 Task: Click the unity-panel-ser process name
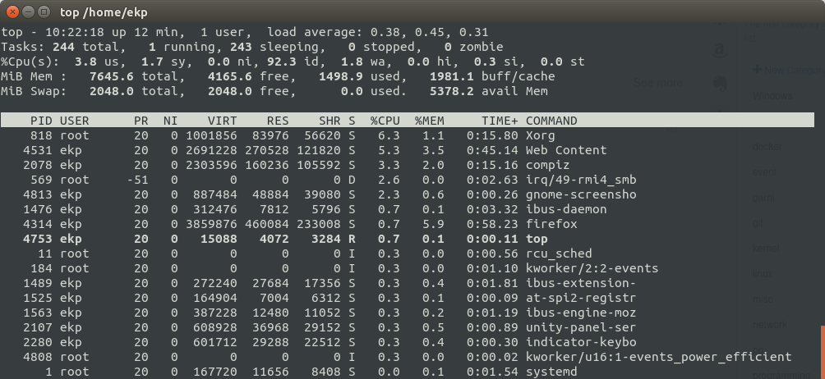click(x=581, y=327)
